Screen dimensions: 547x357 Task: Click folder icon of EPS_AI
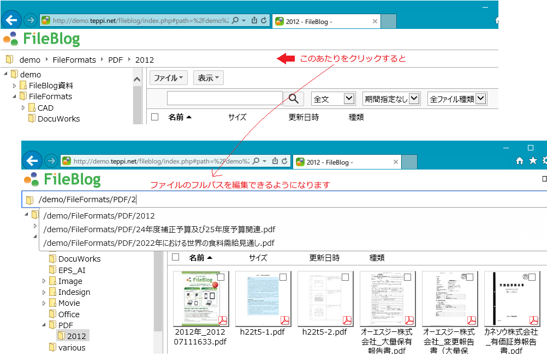52,270
